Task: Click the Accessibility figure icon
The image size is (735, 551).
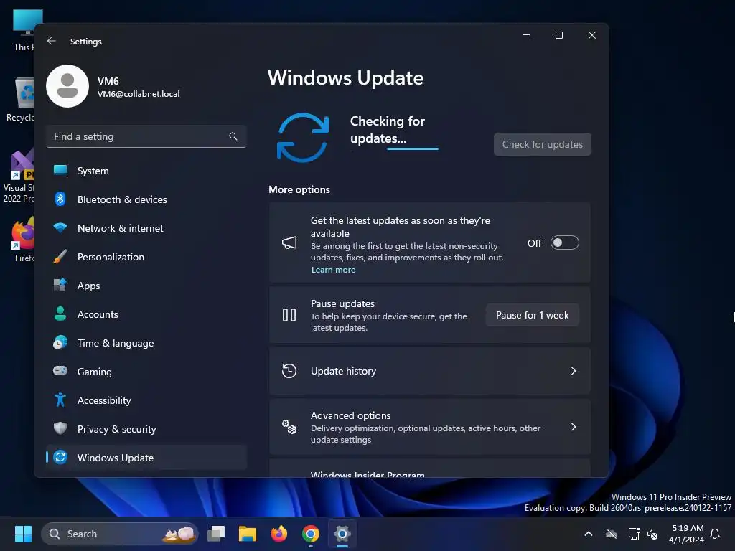Action: click(60, 400)
